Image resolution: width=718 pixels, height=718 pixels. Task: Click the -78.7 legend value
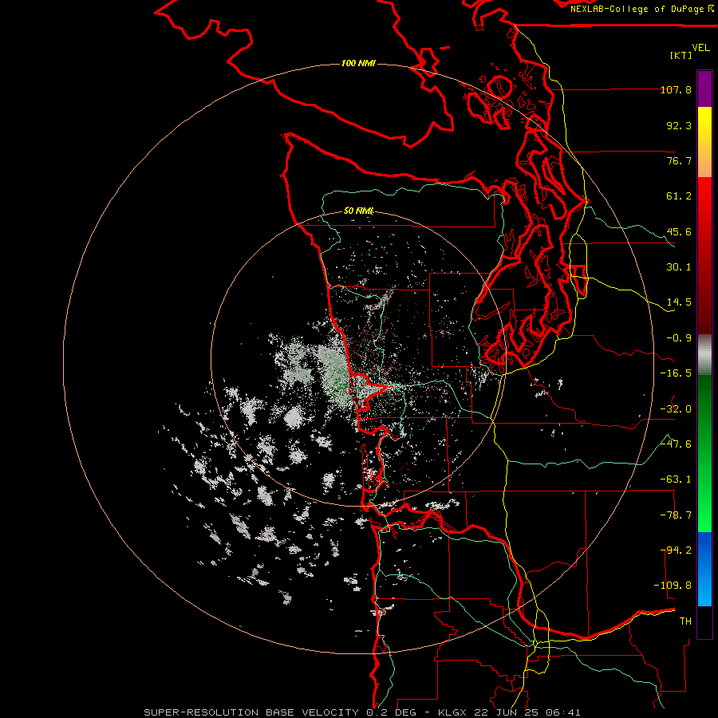tap(676, 515)
